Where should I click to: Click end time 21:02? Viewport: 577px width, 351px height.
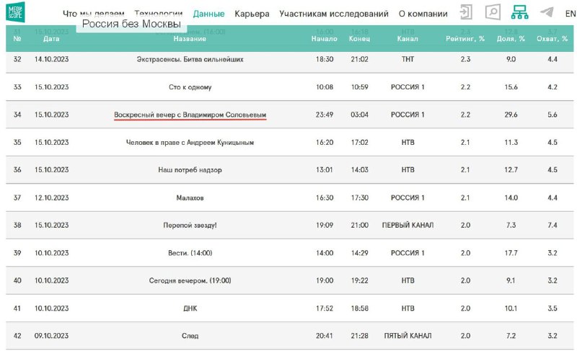point(359,59)
